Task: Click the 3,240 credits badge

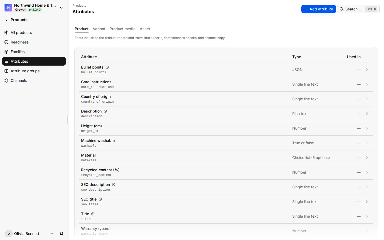Action: click(35, 10)
